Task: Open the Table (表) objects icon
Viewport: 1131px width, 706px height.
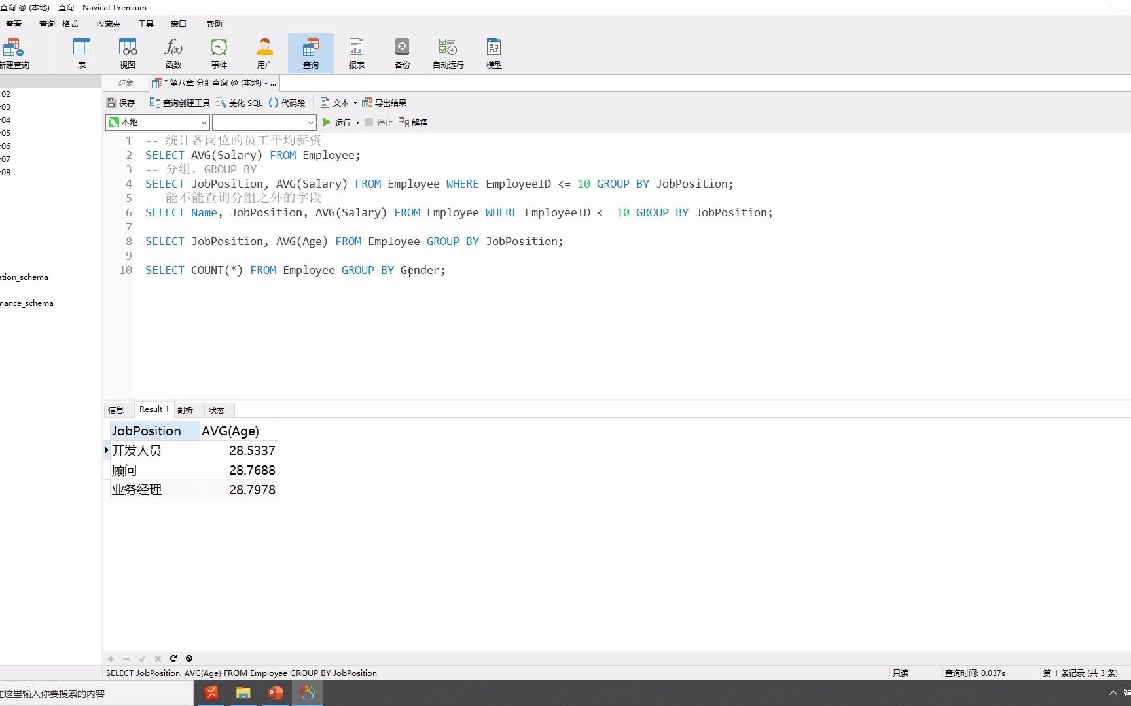Action: click(x=82, y=53)
